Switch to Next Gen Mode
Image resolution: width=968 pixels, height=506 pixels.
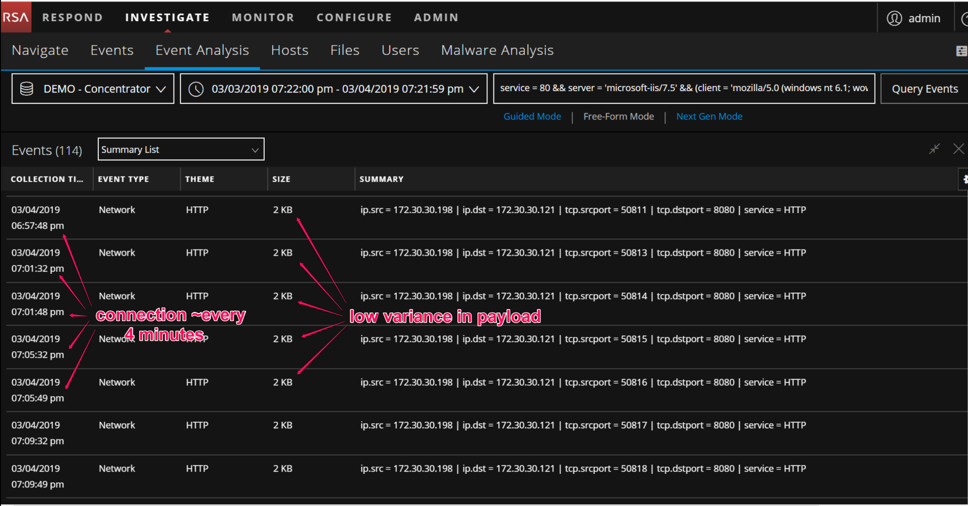[x=709, y=116]
